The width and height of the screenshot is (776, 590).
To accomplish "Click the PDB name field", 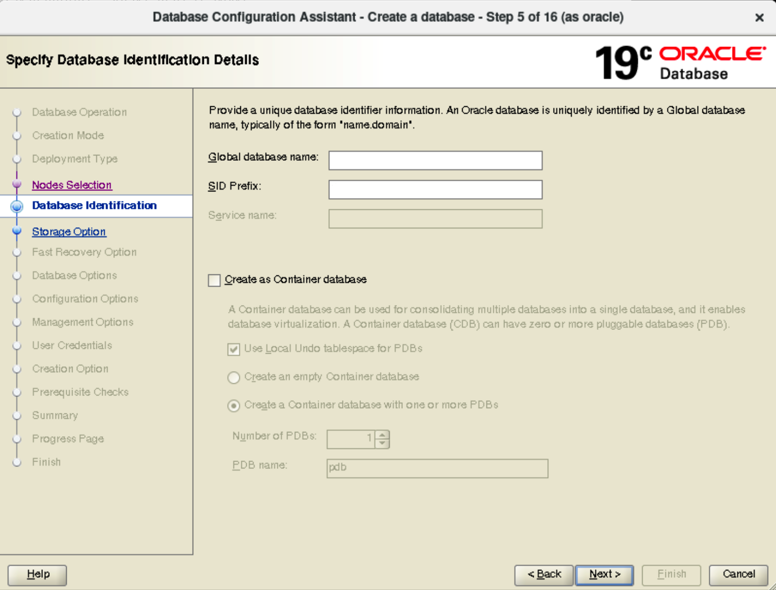I will (x=437, y=468).
